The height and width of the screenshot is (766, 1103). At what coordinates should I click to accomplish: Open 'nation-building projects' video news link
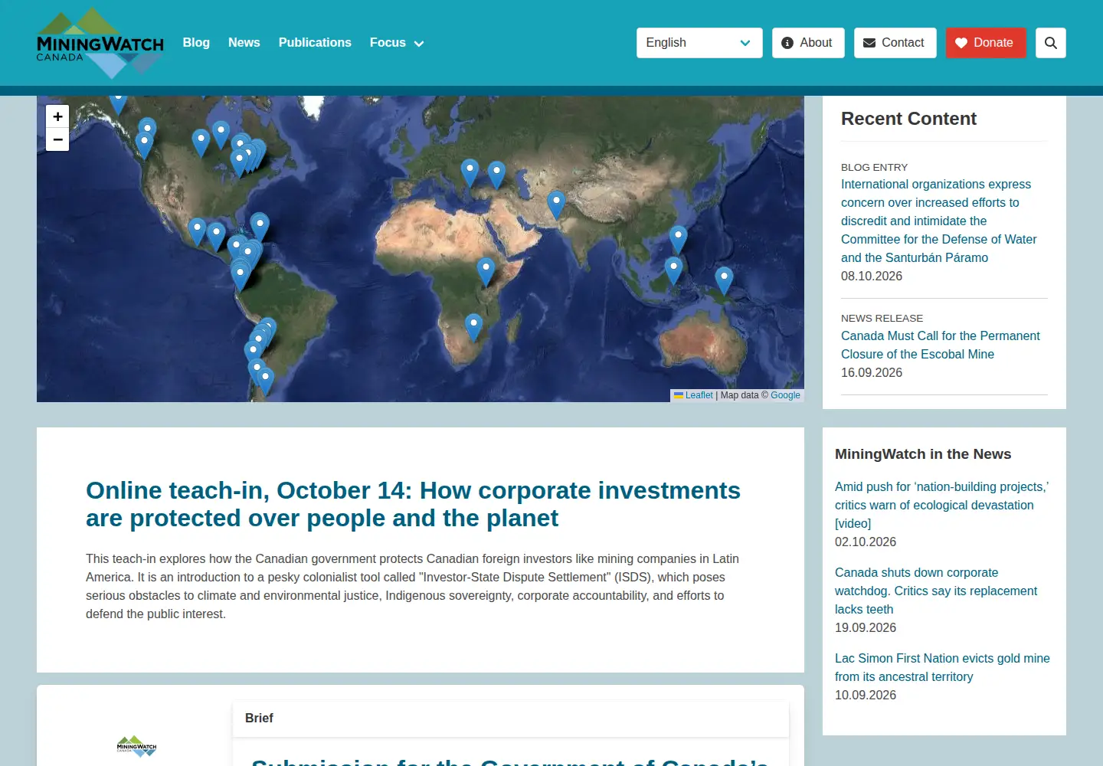[x=941, y=505]
